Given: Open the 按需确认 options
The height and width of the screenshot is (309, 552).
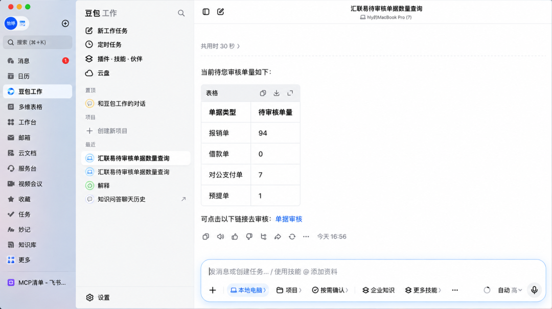Looking at the screenshot, I should click(330, 290).
